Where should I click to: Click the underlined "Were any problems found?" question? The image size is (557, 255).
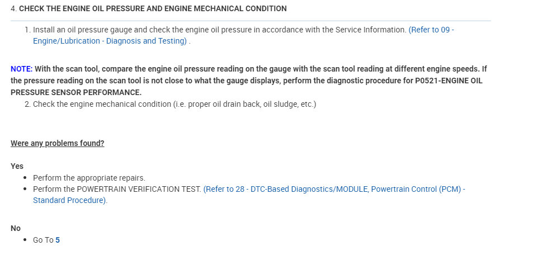[57, 143]
